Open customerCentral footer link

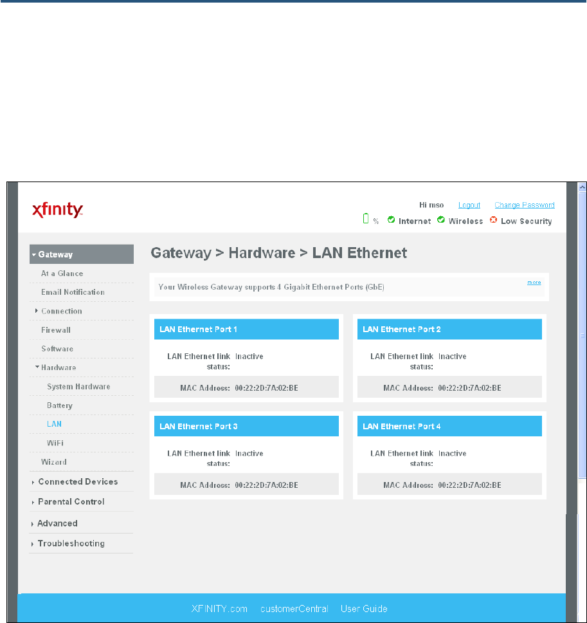click(x=294, y=609)
